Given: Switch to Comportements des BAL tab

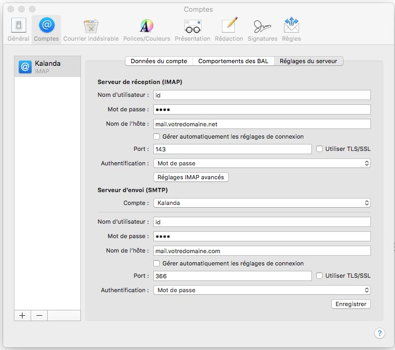Looking at the screenshot, I should pos(233,61).
